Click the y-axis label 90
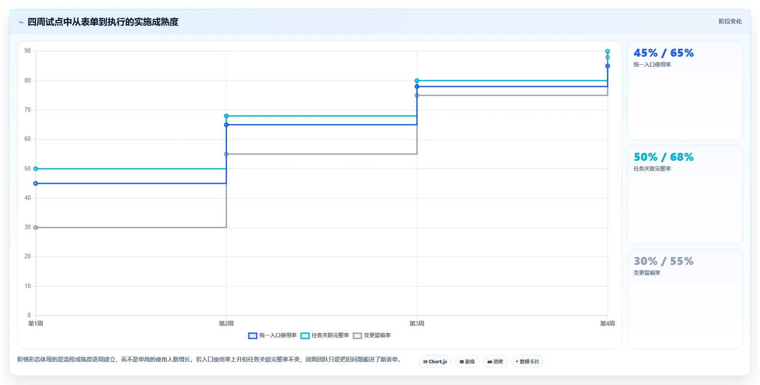The image size is (760, 385). pyautogui.click(x=27, y=51)
